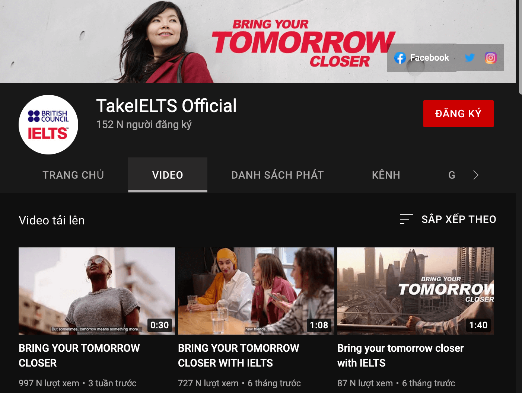Click the British Council IELTS channel avatar
522x393 pixels.
coord(48,125)
